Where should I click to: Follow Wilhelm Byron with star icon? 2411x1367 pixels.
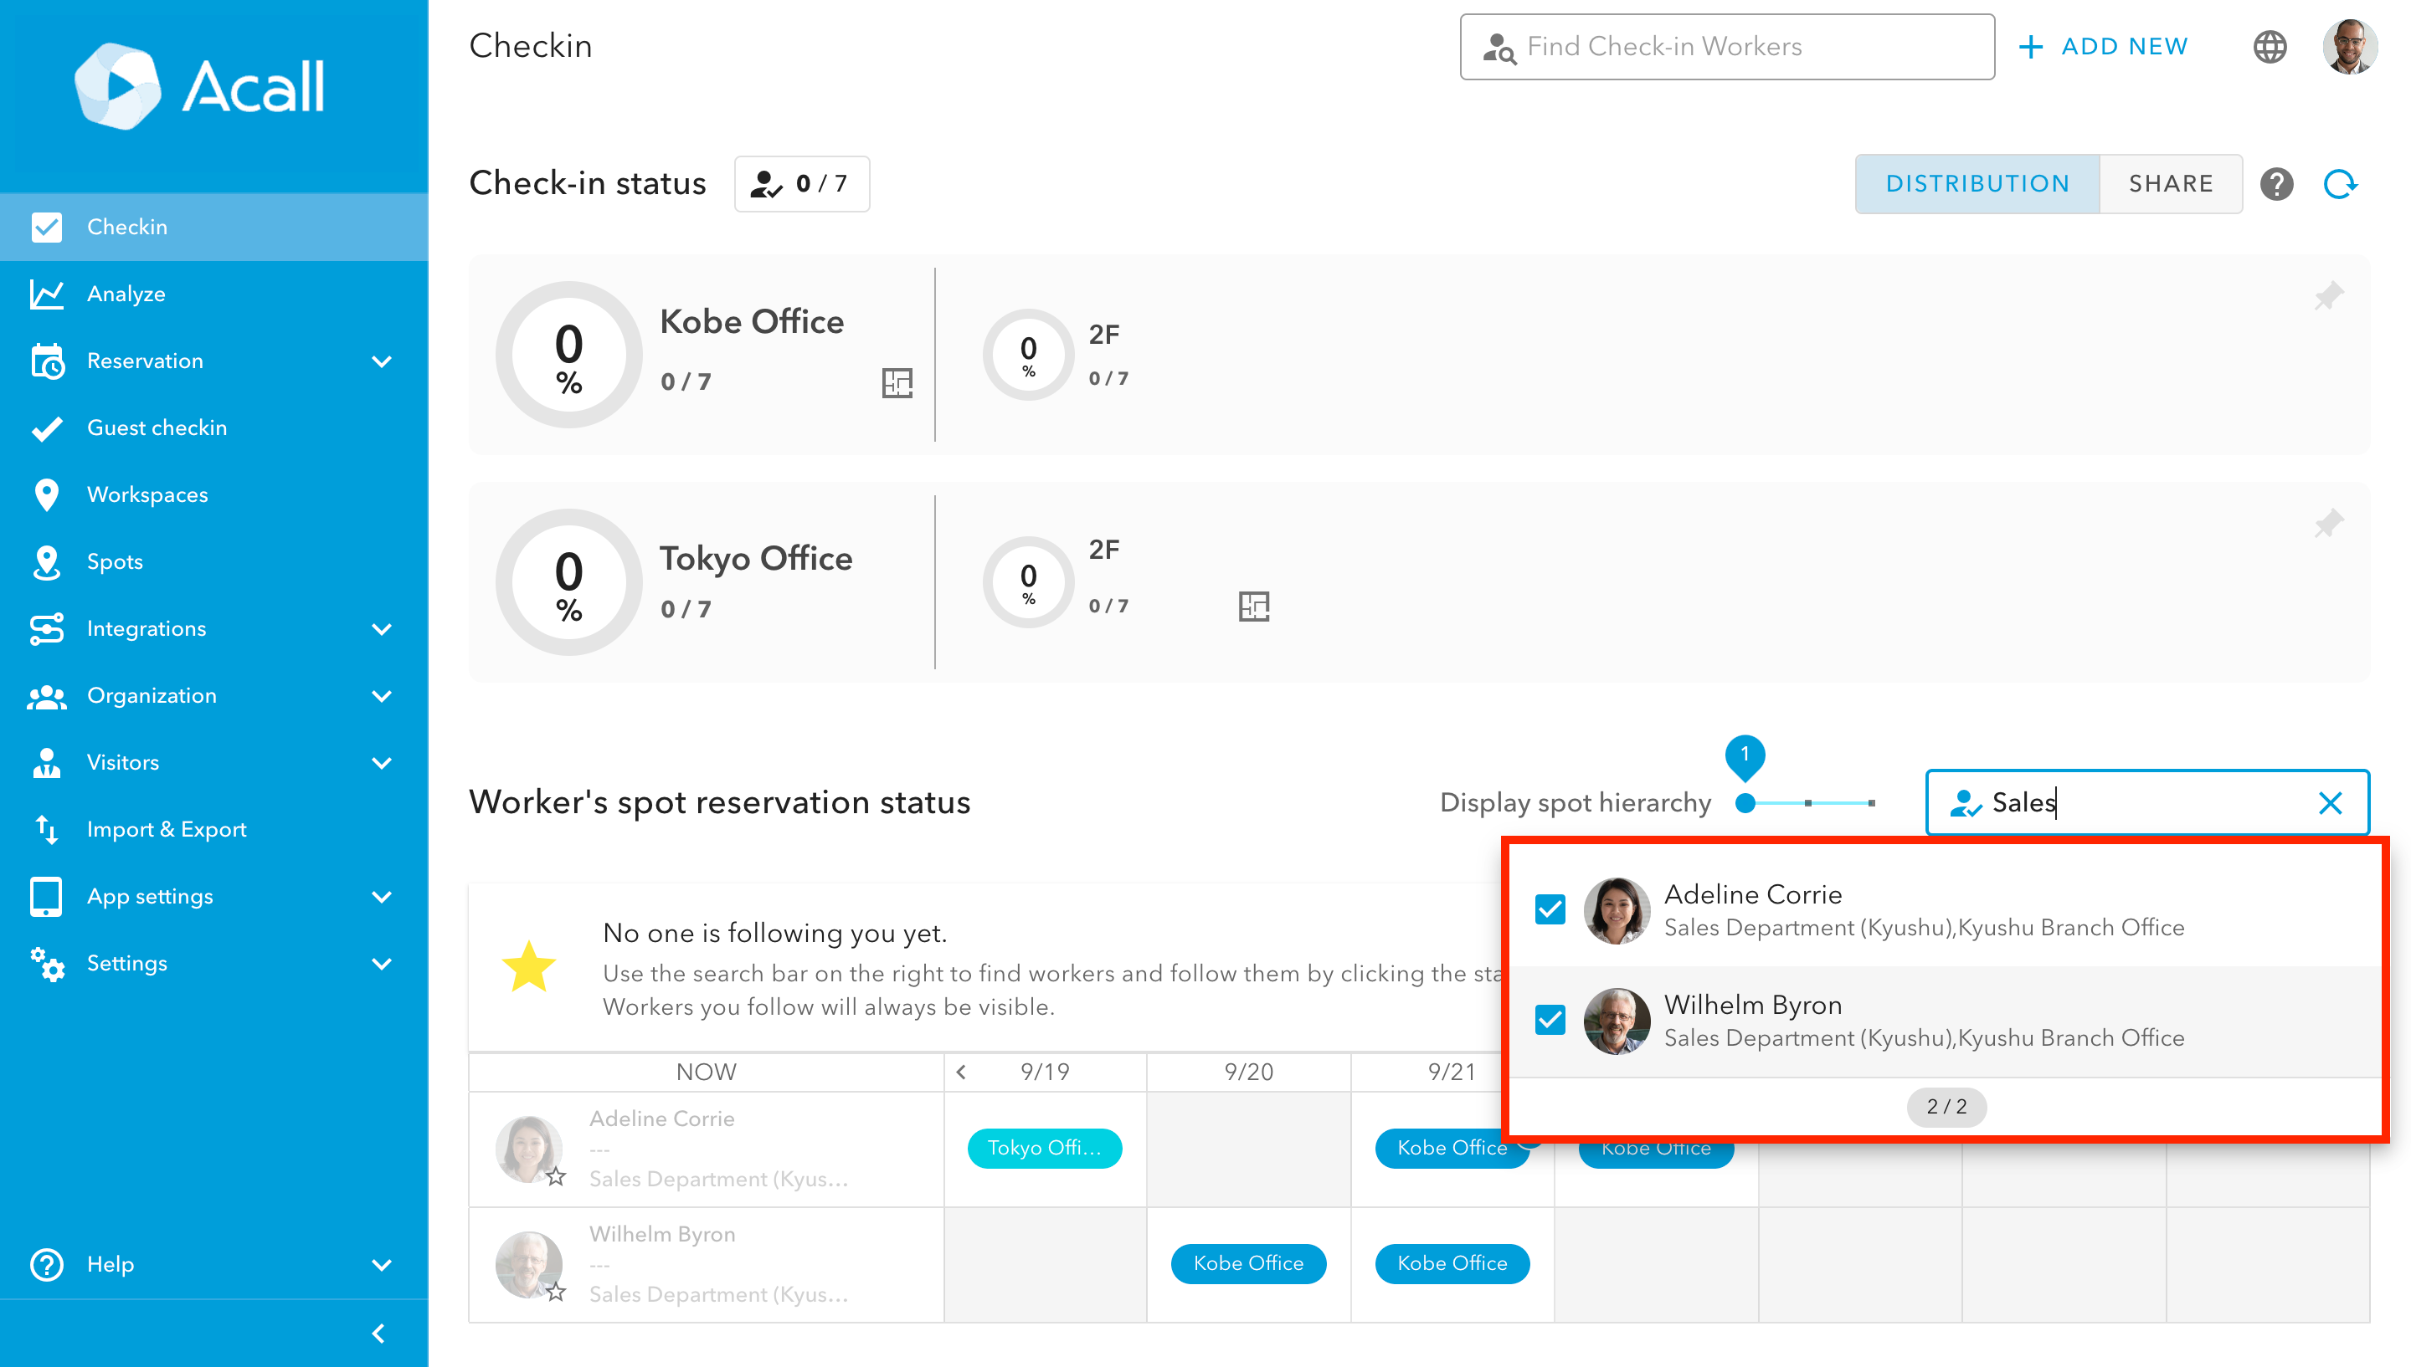(556, 1292)
